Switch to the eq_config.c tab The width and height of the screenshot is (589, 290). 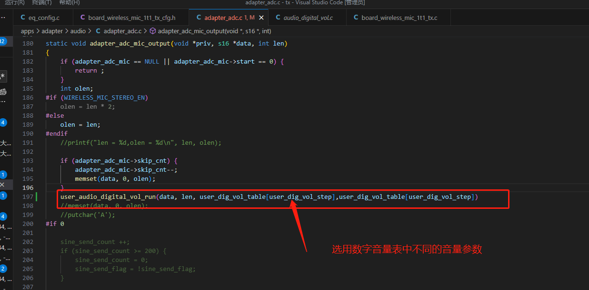(43, 18)
